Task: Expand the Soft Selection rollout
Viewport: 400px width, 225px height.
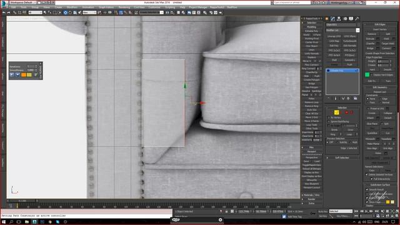Action: [342, 157]
